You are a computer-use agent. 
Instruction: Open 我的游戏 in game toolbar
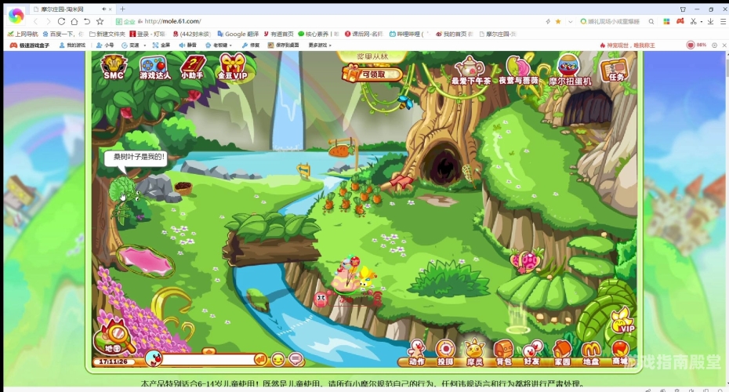point(73,45)
